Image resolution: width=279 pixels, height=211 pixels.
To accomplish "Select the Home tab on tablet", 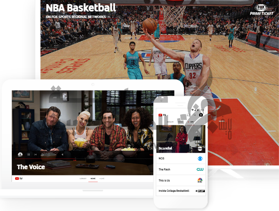I will [x=93, y=179].
